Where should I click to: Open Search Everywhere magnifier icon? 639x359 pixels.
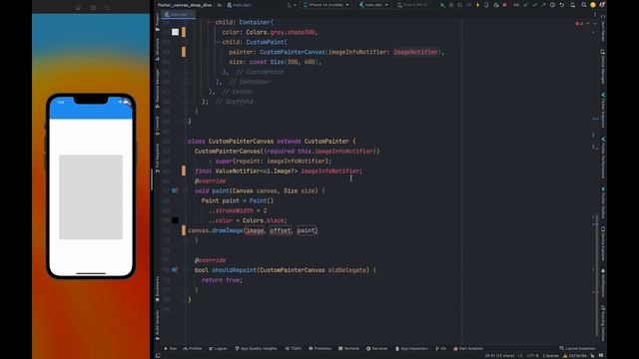click(x=584, y=5)
